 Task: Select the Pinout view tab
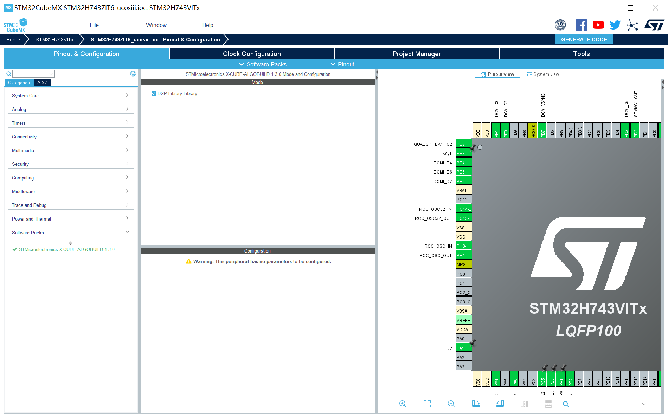(x=497, y=74)
